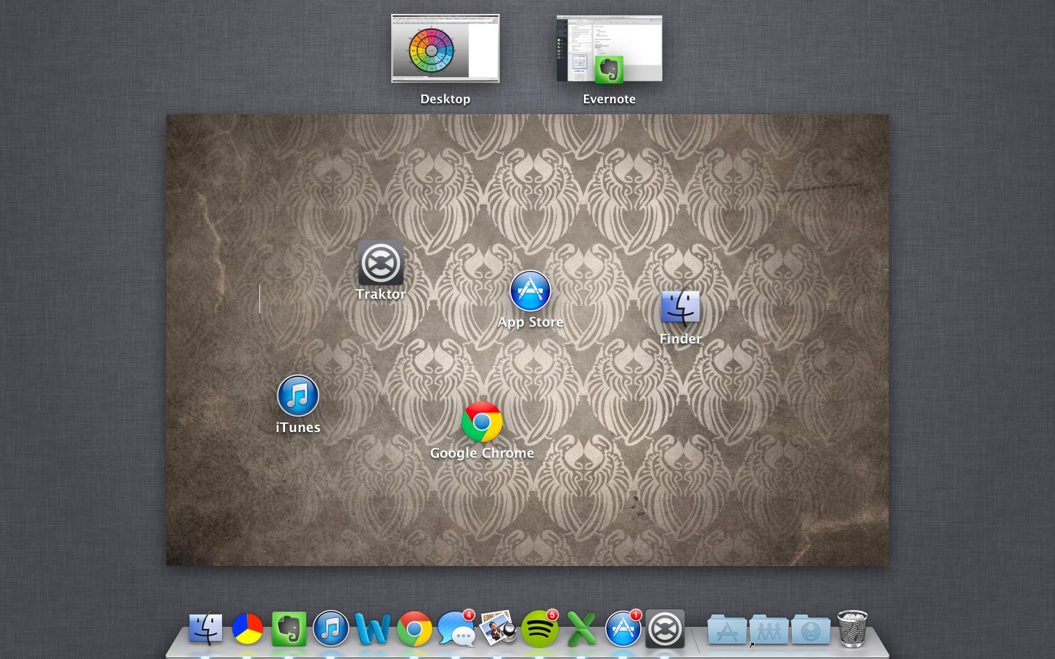The image size is (1055, 659).
Task: Open the Applications folder stack in the Dock
Action: pos(727,630)
